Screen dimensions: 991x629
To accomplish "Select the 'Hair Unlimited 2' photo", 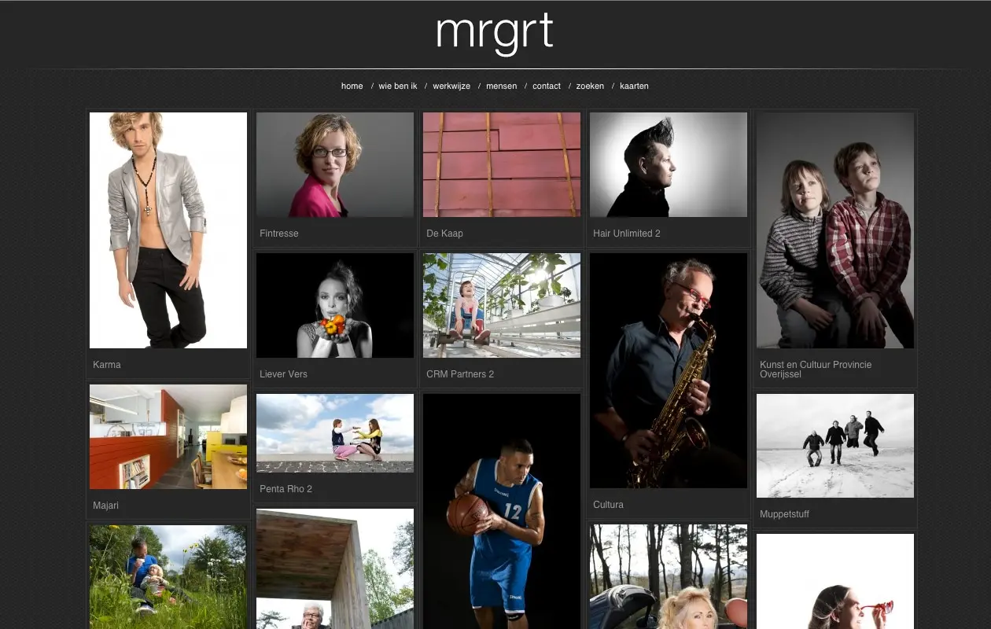I will [668, 164].
